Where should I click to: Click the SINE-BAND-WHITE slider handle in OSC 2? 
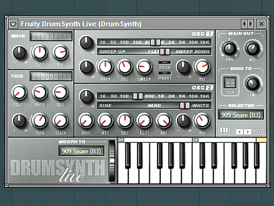(185, 106)
